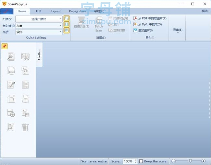Extract from DjVu file (从 DjVu 中提取)

point(147,24)
